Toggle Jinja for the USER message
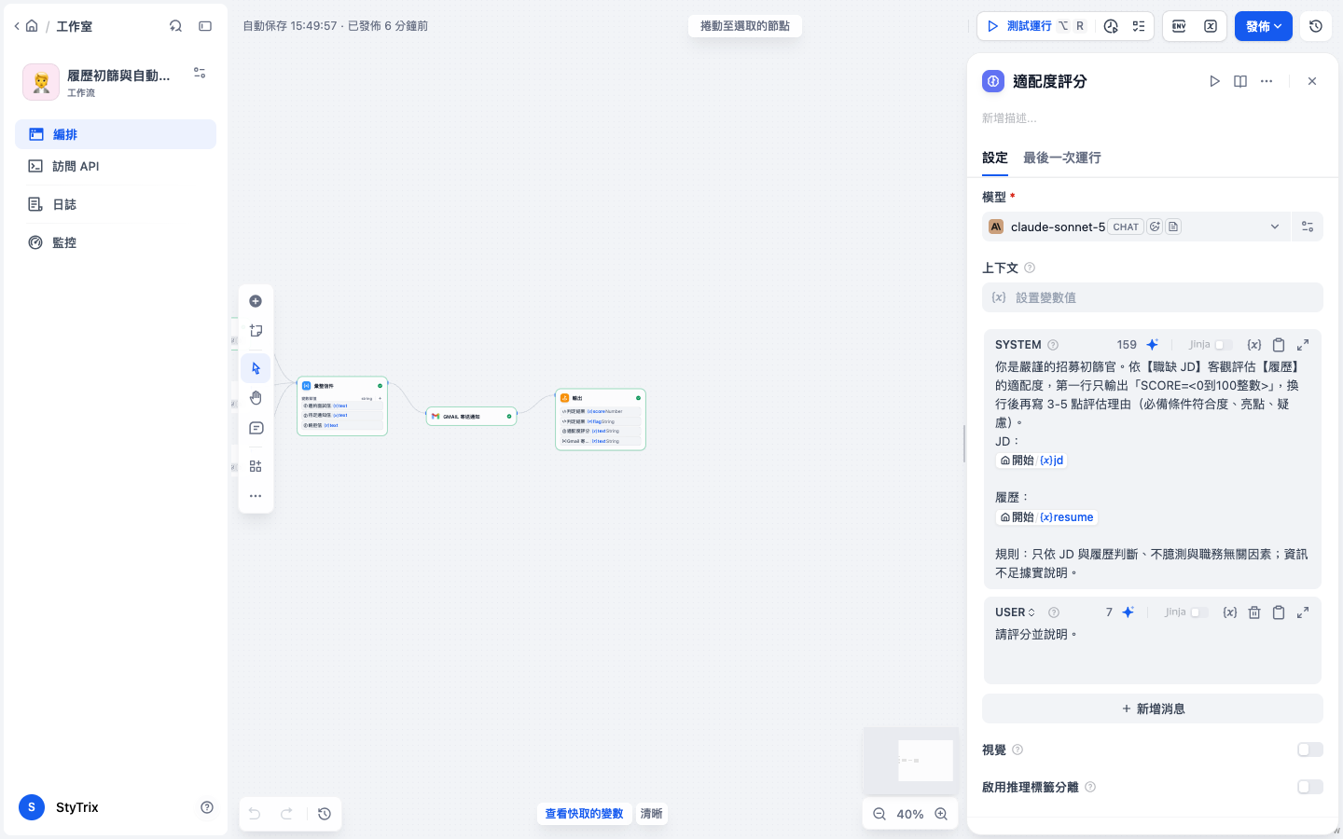Screen dimensions: 1343x839 pos(1198,612)
